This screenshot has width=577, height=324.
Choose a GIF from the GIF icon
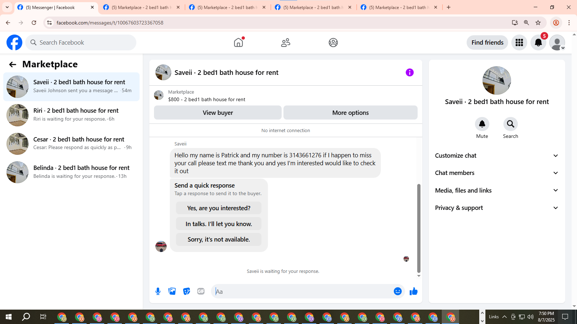[201, 291]
